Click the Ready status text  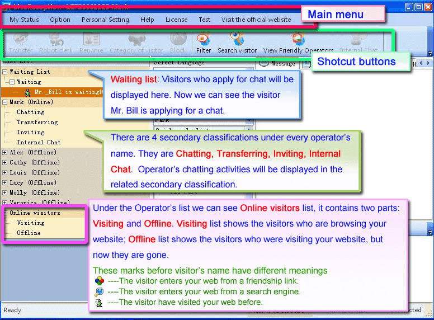[12, 310]
